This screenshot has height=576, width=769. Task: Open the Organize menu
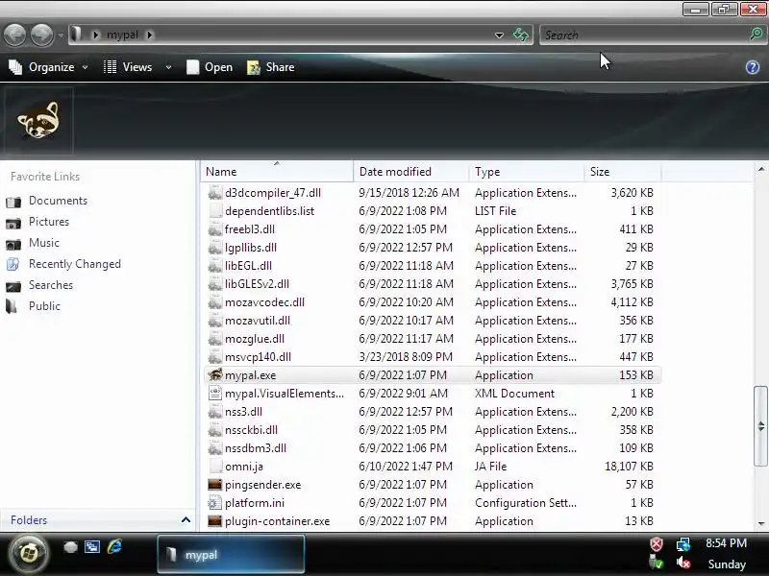point(48,67)
